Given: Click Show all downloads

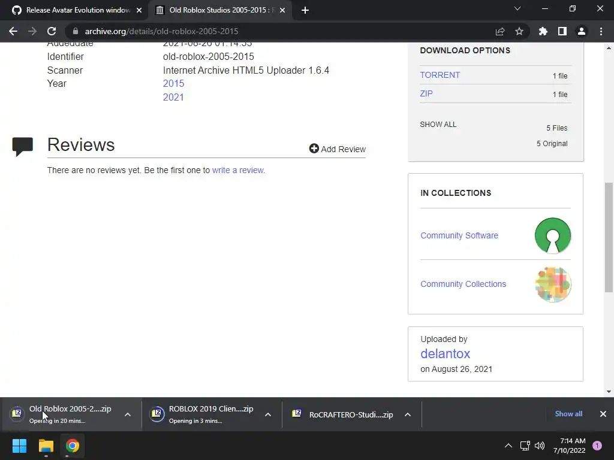Looking at the screenshot, I should pyautogui.click(x=568, y=414).
